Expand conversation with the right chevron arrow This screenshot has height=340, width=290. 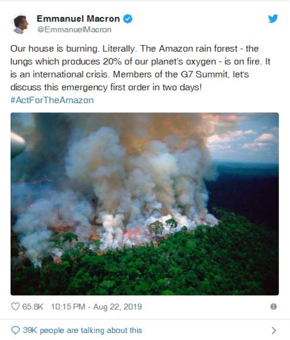tap(273, 330)
